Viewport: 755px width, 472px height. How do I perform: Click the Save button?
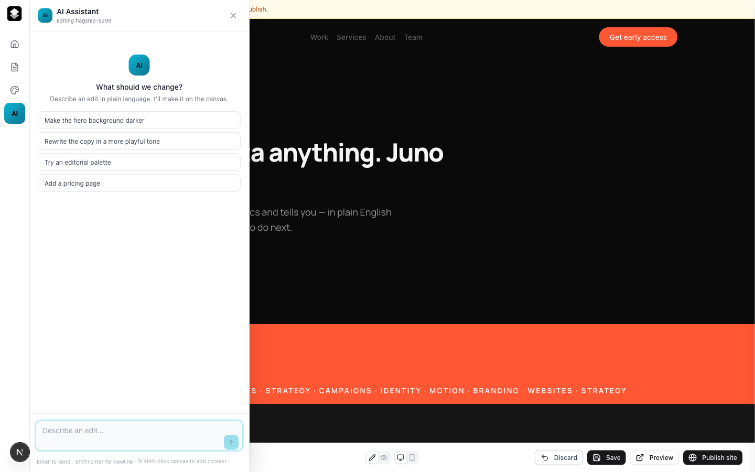(607, 458)
